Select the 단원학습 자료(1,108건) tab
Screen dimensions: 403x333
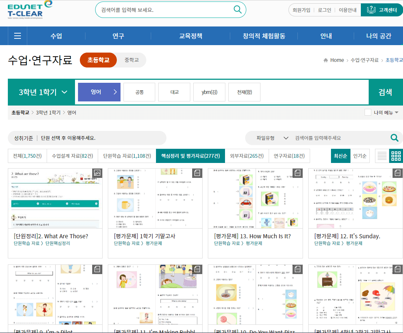click(x=127, y=156)
